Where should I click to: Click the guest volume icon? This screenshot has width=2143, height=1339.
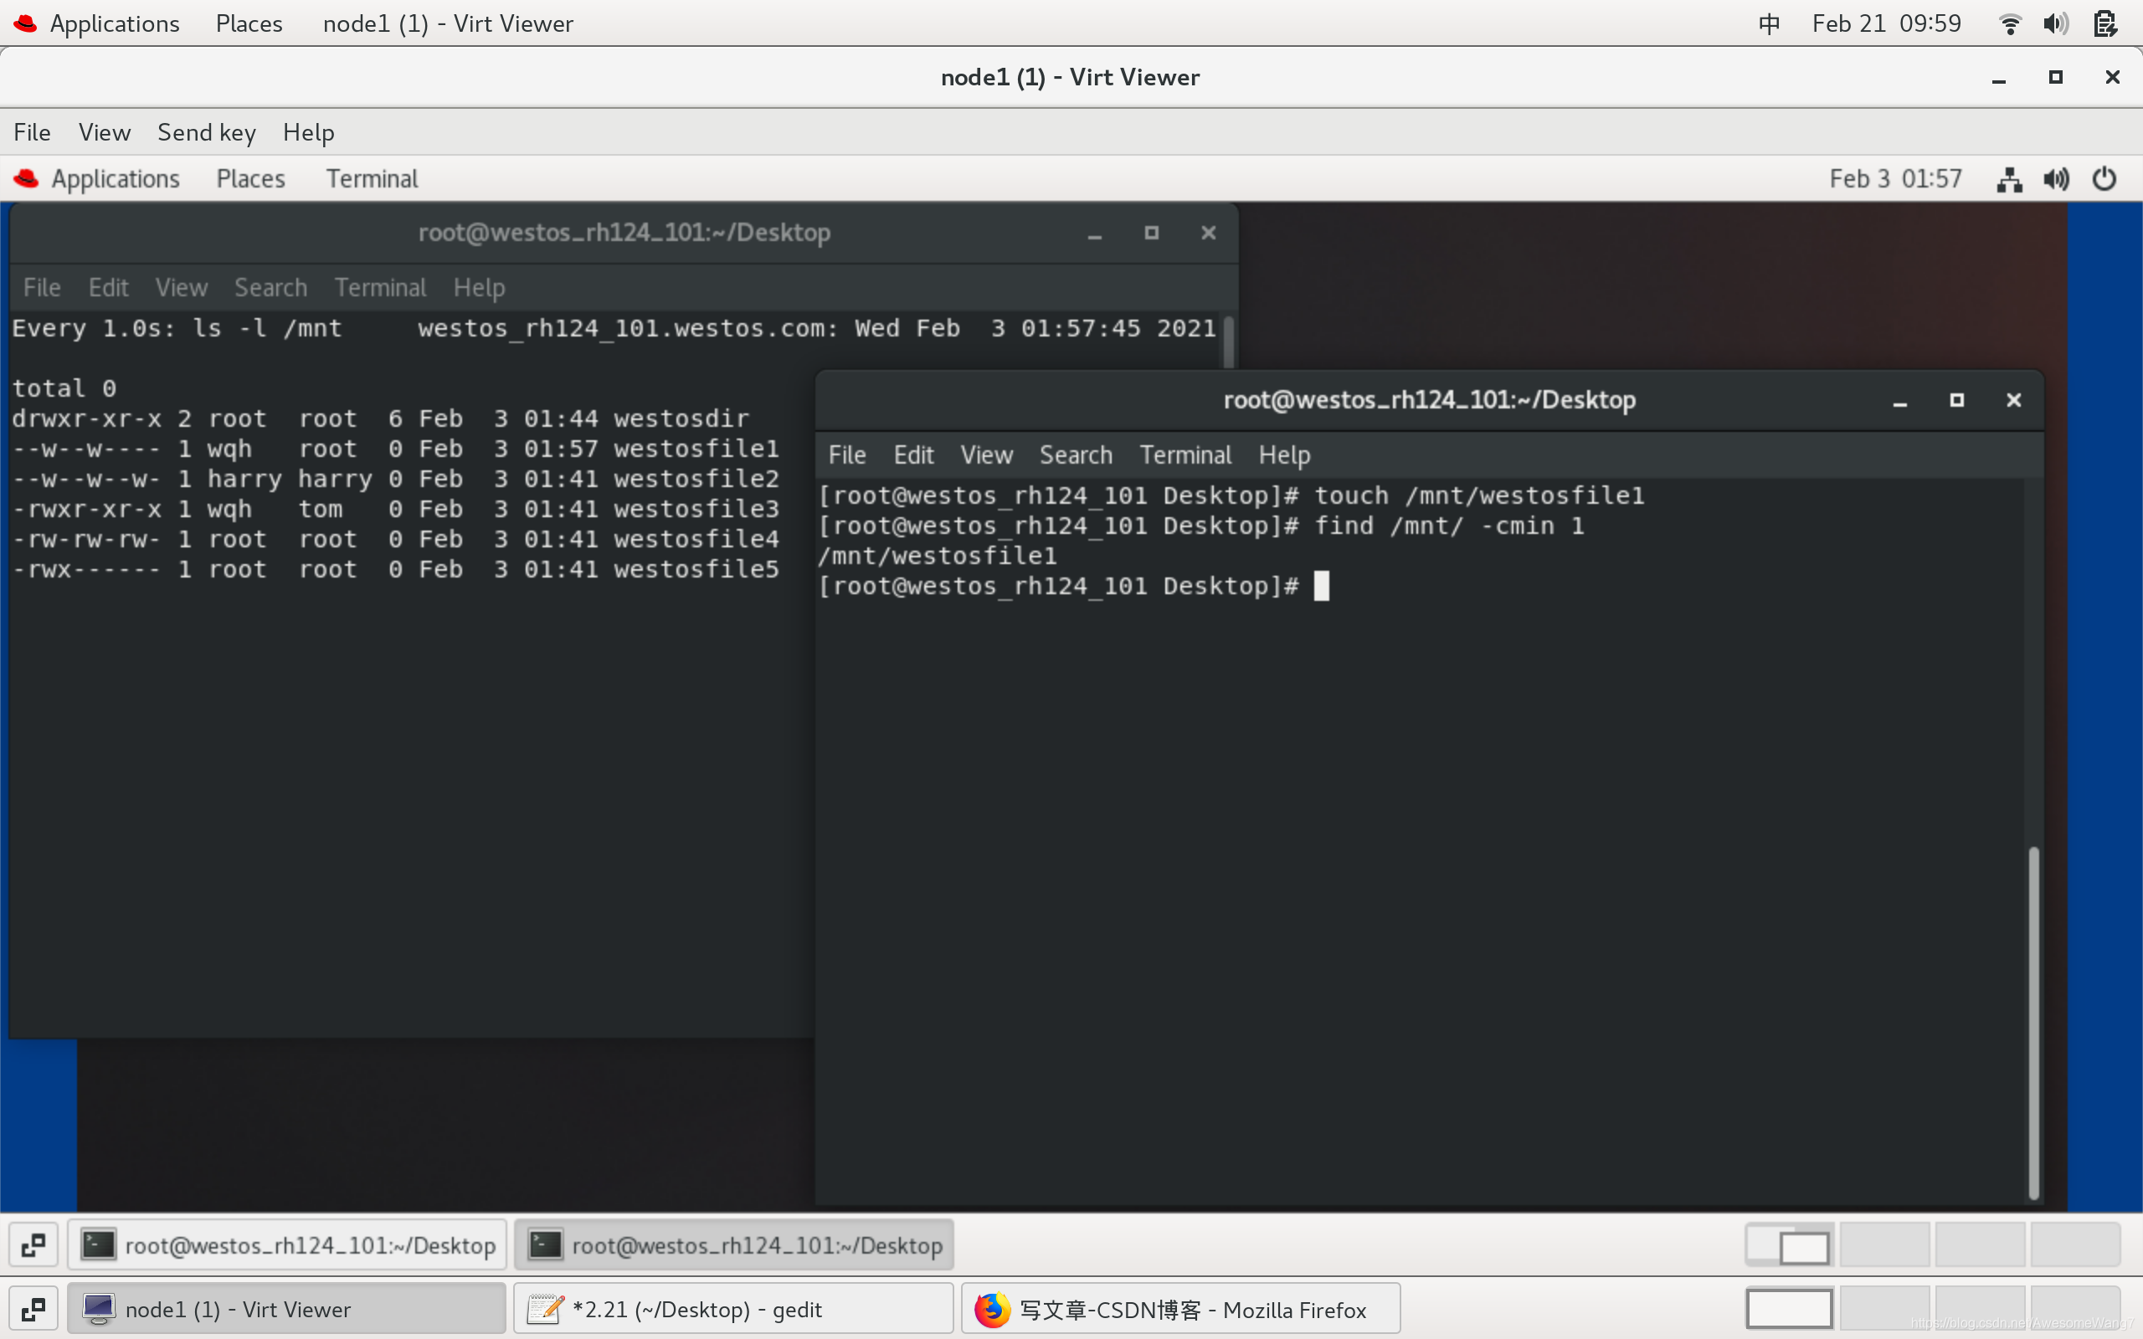pyautogui.click(x=2056, y=180)
